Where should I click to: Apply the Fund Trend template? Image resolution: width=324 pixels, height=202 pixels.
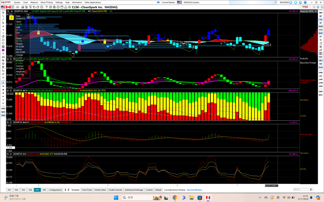point(87,190)
